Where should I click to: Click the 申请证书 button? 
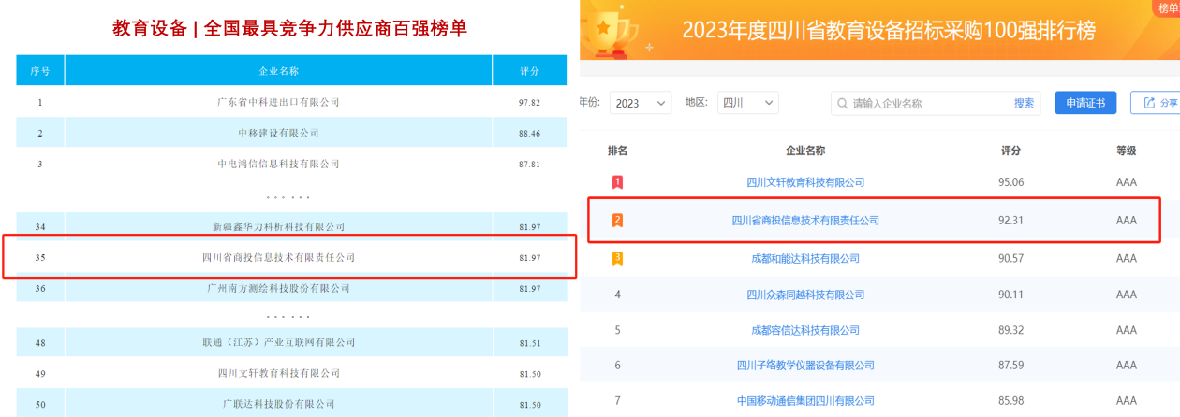point(1085,103)
